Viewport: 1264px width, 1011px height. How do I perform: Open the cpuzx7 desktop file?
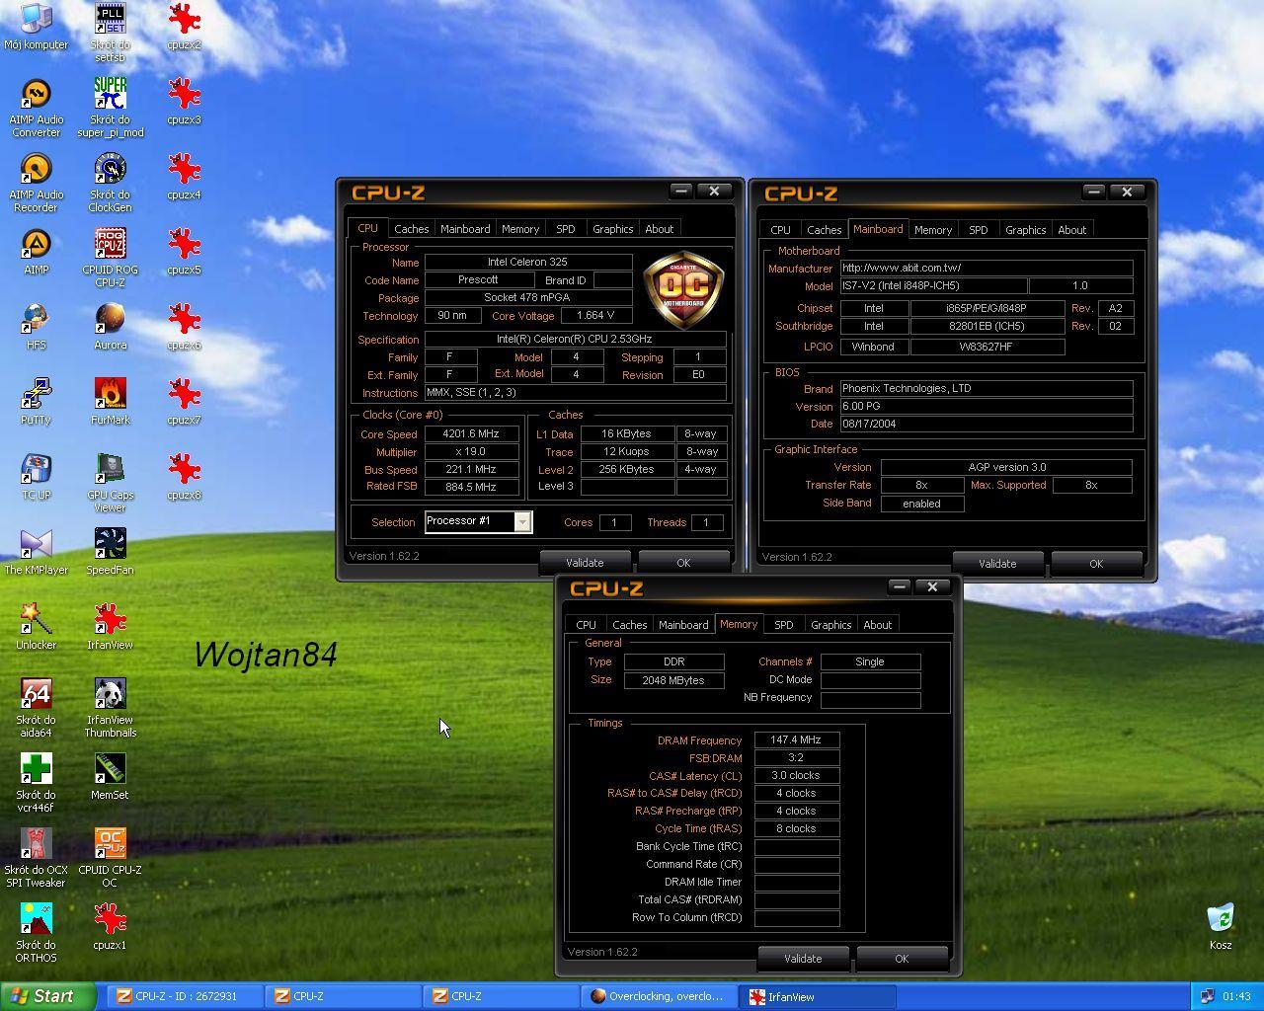[x=184, y=402]
